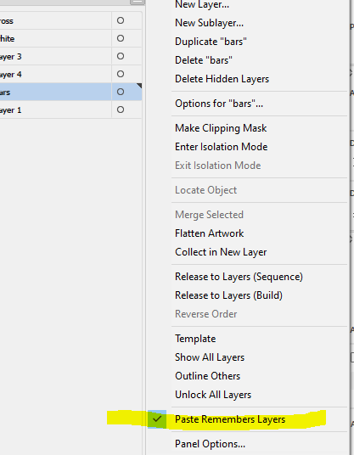The image size is (354, 455).
Task: Toggle Template for the layer
Action: coord(195,339)
